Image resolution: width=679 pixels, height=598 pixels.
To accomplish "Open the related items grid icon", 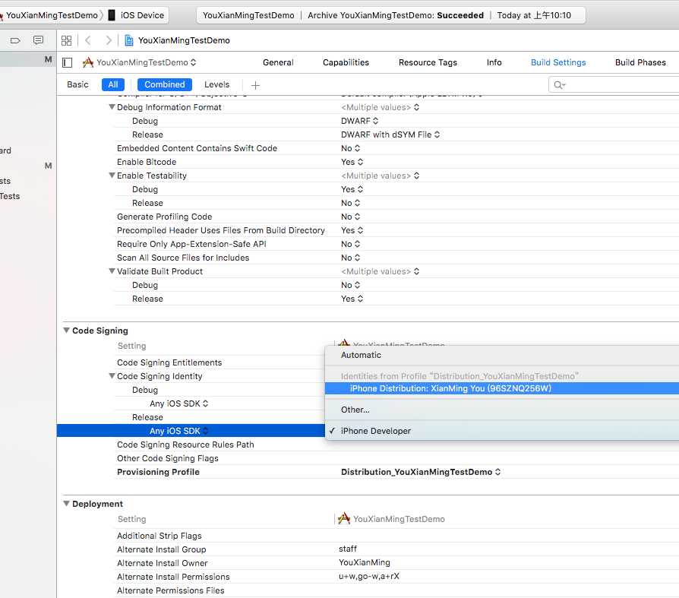I will click(x=66, y=40).
